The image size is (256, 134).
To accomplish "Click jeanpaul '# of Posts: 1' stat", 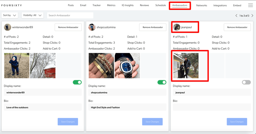I will pyautogui.click(x=180, y=37).
